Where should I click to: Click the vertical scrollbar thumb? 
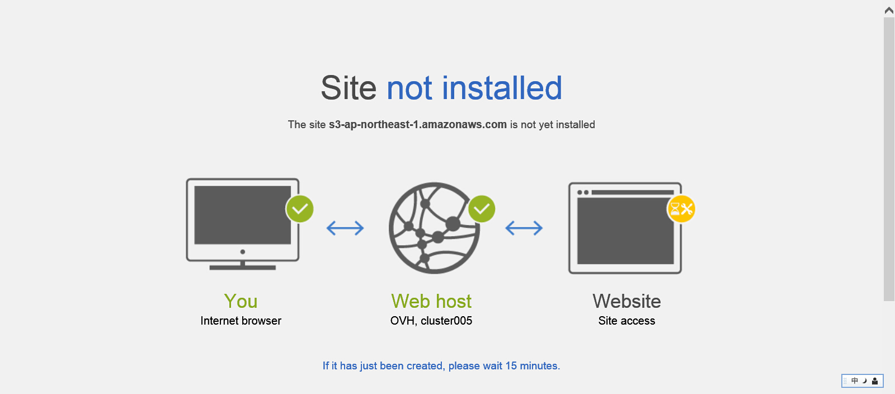point(889,159)
